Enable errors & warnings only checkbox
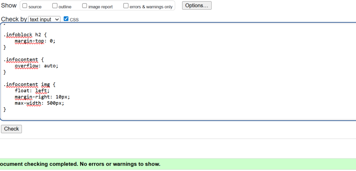 click(x=126, y=6)
